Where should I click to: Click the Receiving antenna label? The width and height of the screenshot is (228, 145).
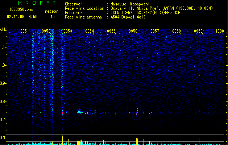(83, 17)
